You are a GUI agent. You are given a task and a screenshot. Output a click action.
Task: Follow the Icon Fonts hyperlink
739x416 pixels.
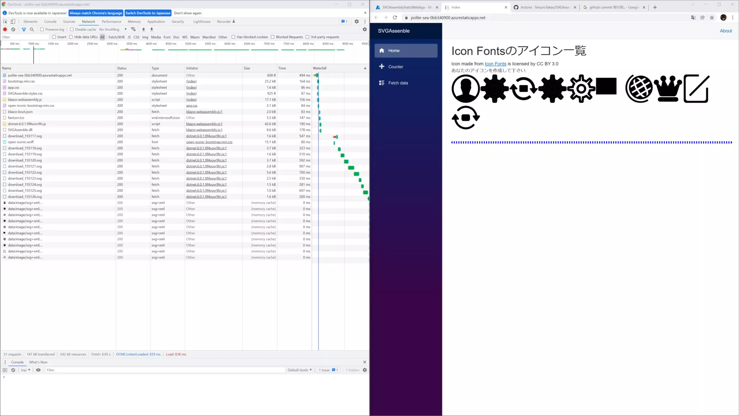point(495,64)
